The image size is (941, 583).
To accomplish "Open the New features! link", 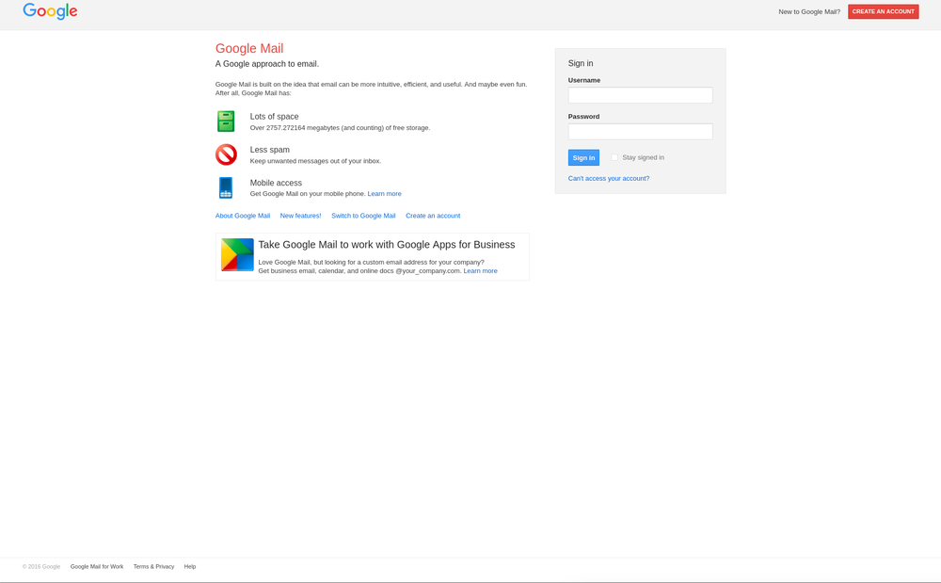I will pos(300,216).
